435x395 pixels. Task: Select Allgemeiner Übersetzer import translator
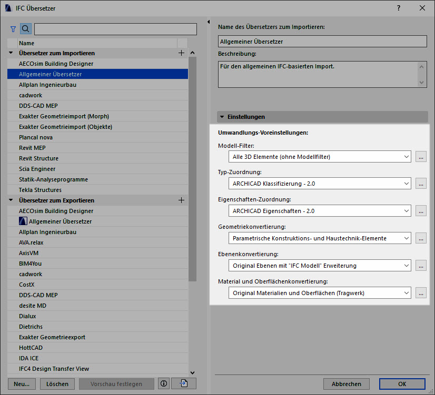[x=97, y=74]
